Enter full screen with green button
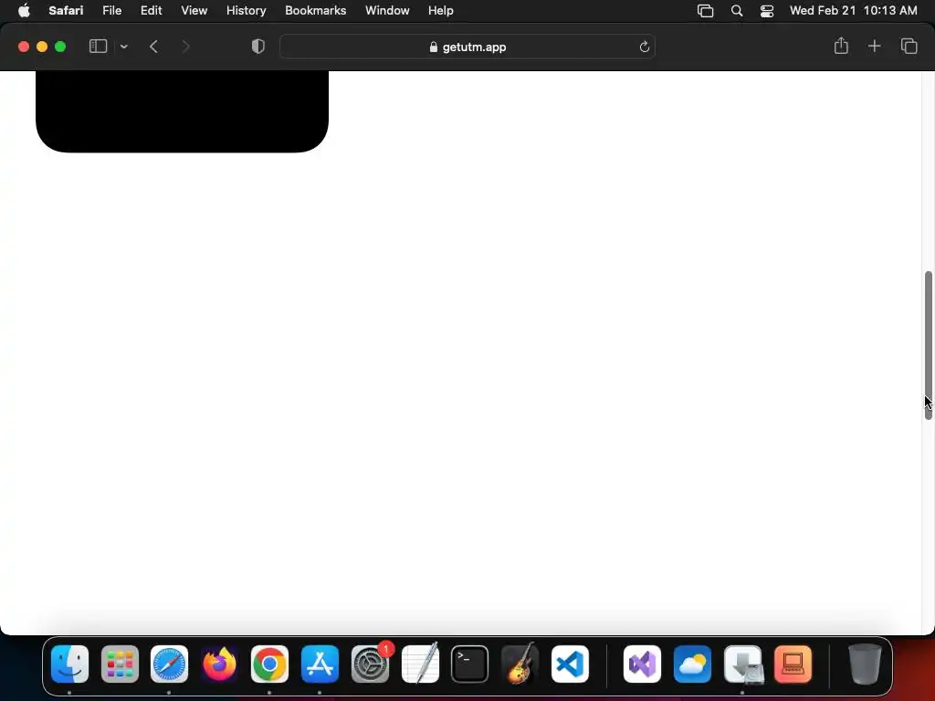 click(x=60, y=47)
